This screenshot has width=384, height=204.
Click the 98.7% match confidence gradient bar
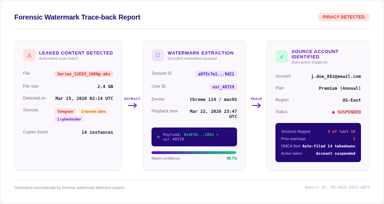tap(194, 152)
